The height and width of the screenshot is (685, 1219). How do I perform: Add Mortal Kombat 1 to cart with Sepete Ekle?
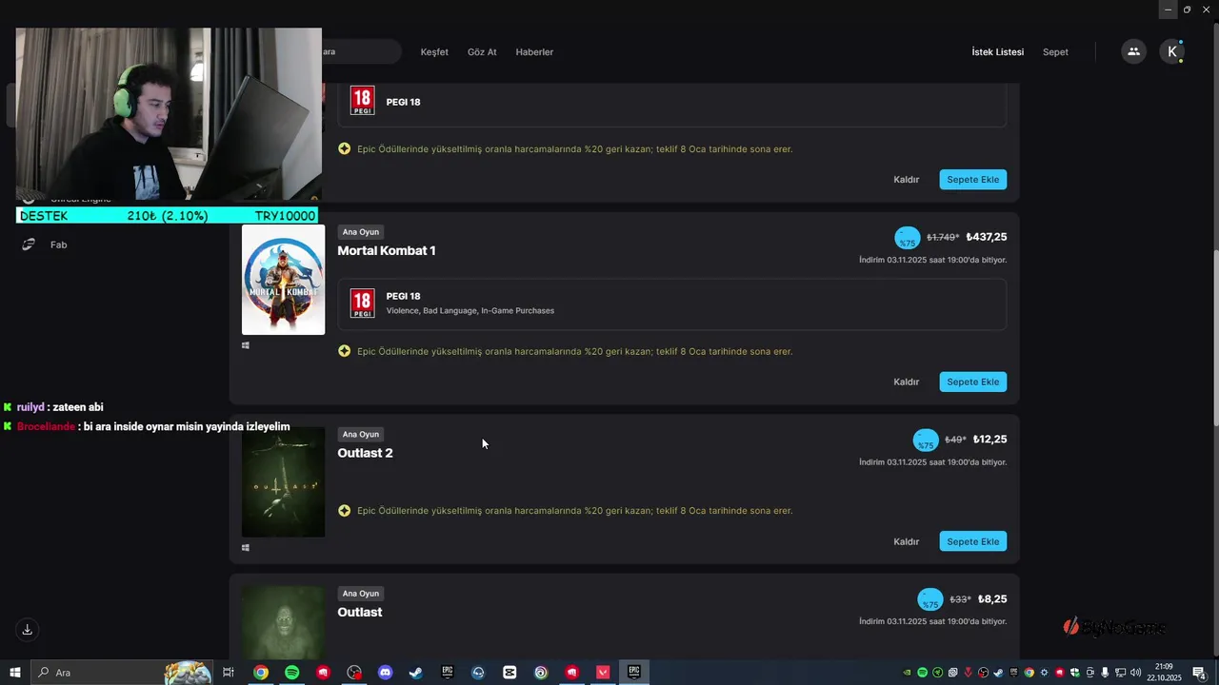pos(972,382)
